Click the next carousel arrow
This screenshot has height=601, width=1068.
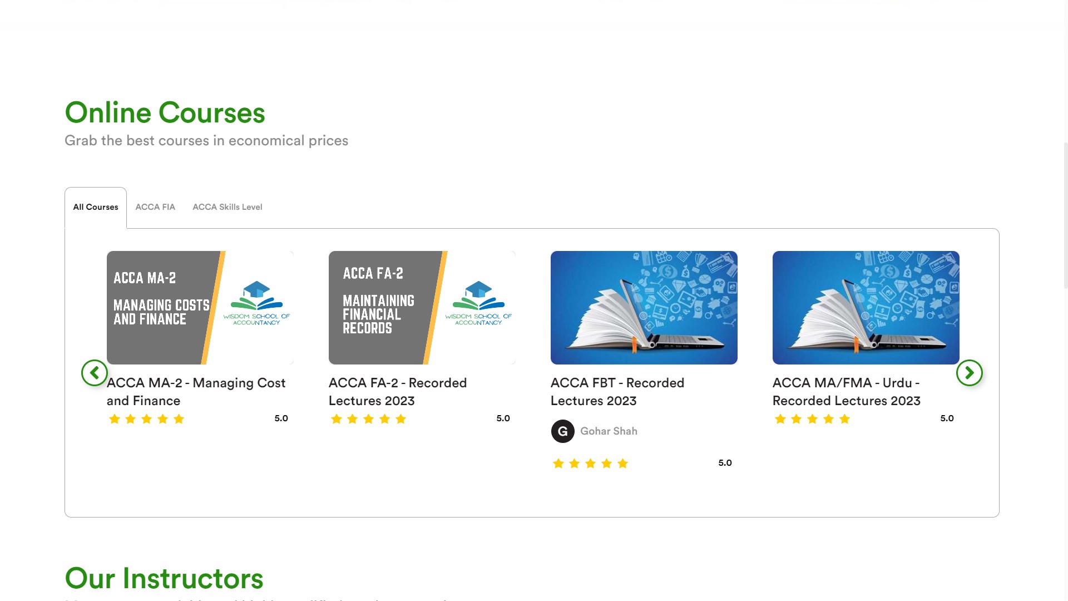point(969,373)
